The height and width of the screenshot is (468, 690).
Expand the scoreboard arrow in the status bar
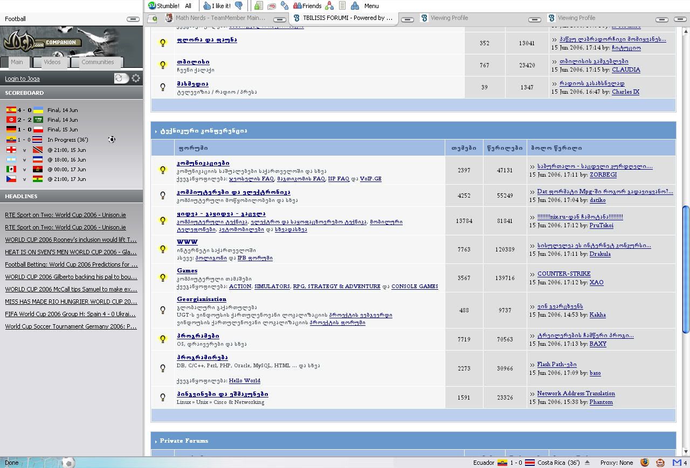(x=587, y=463)
